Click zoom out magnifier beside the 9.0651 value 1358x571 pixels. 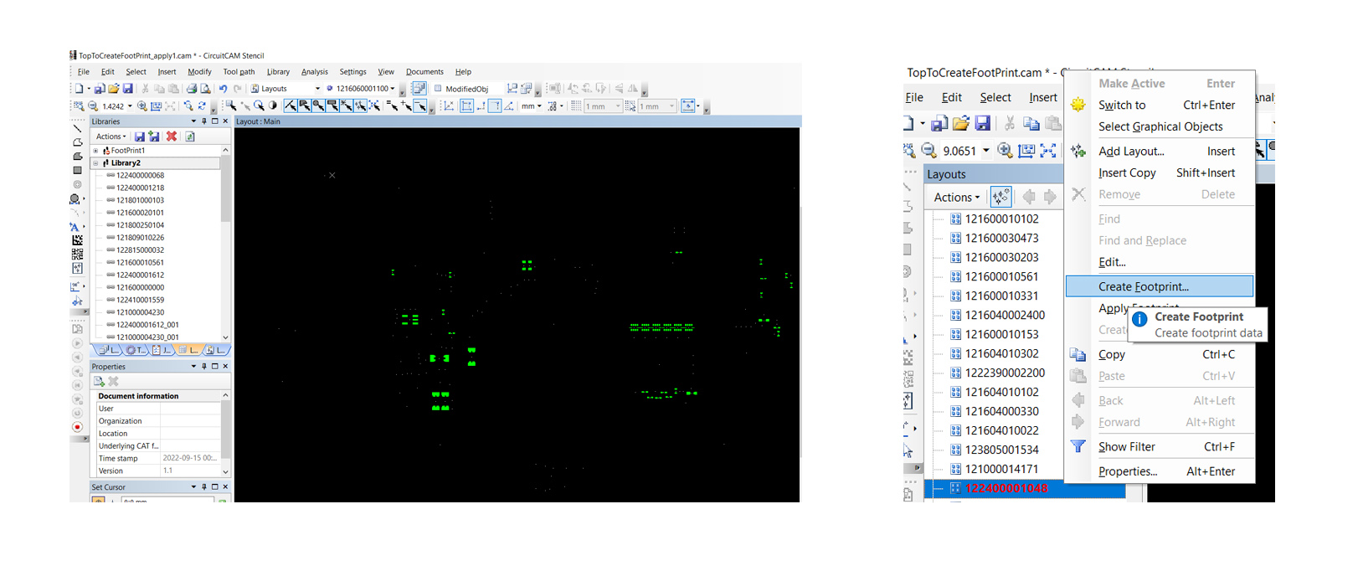pos(928,151)
